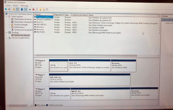This screenshot has width=173, height=110.
Task: Click the Partition principale legend blue swatch
Action: (47, 105)
